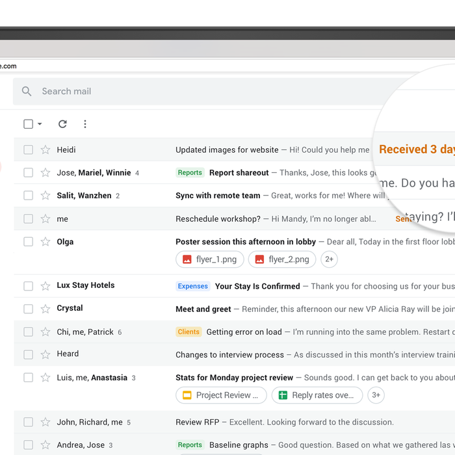Open the flyer_1.png attachment

(x=210, y=259)
